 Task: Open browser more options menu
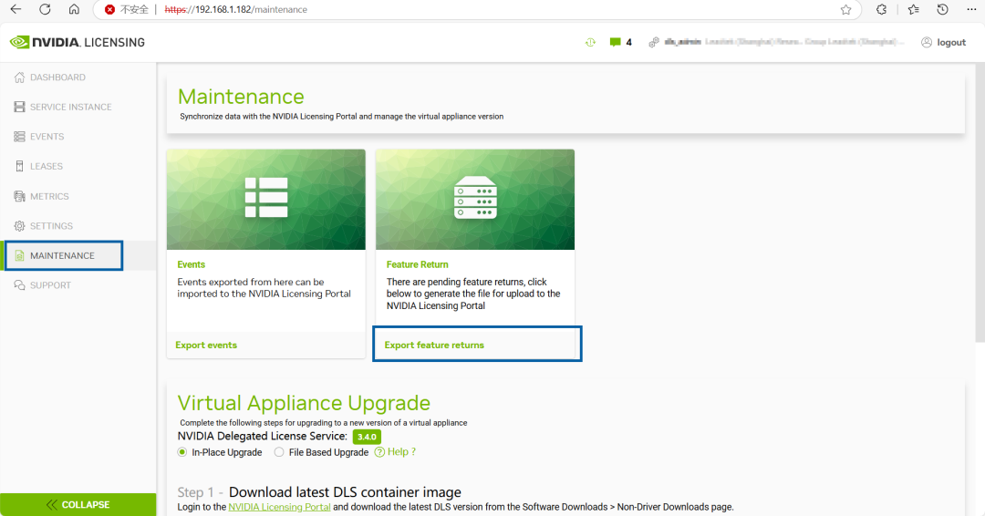(x=971, y=9)
